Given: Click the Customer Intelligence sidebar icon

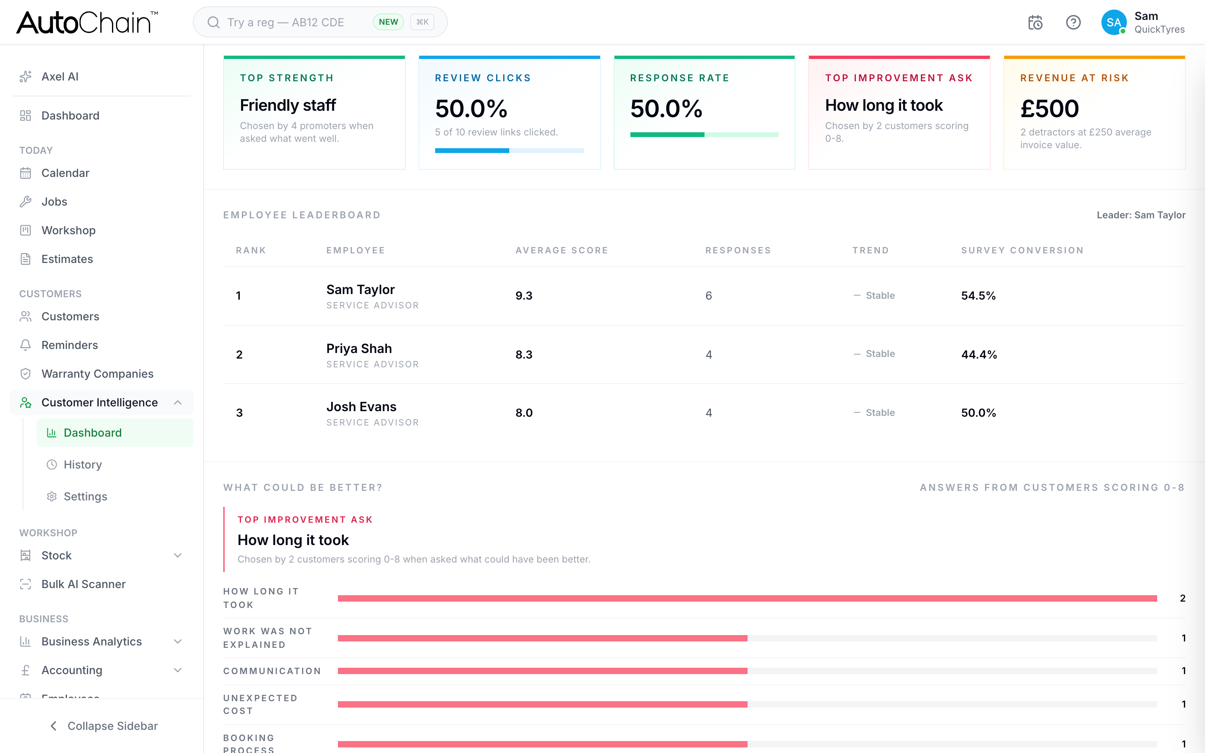Looking at the screenshot, I should tap(26, 402).
